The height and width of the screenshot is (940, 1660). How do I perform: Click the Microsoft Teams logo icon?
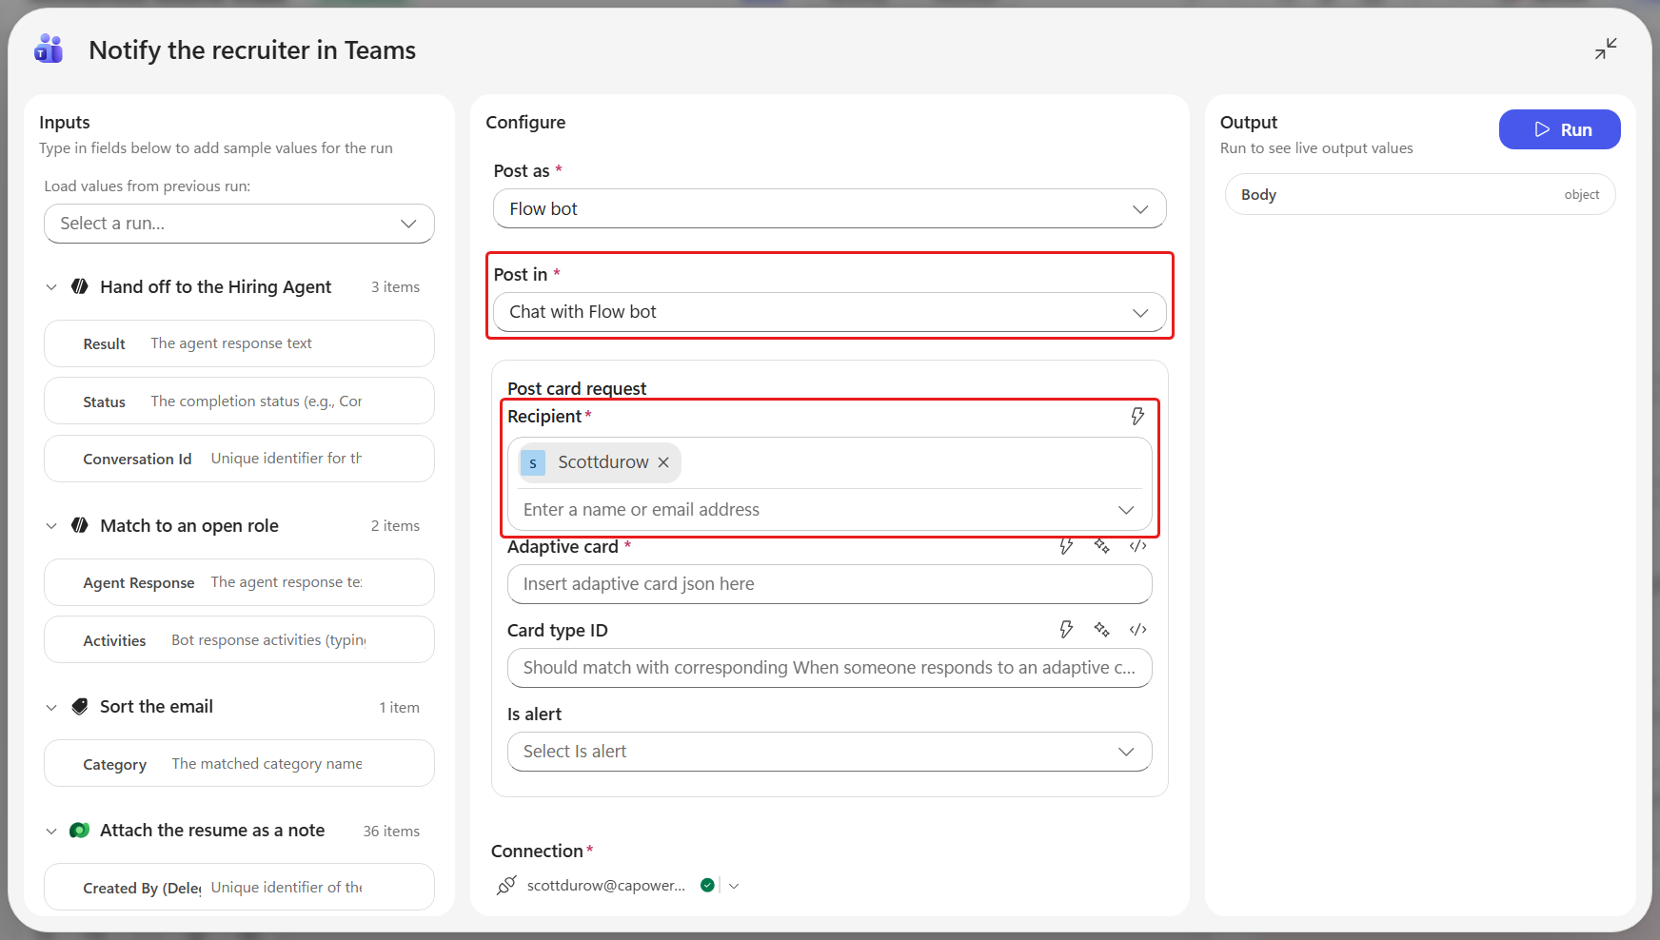[x=49, y=49]
